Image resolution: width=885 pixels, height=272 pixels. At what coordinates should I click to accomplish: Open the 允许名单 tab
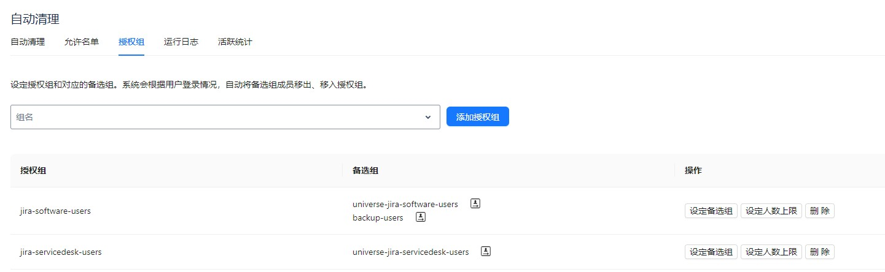[x=82, y=42]
